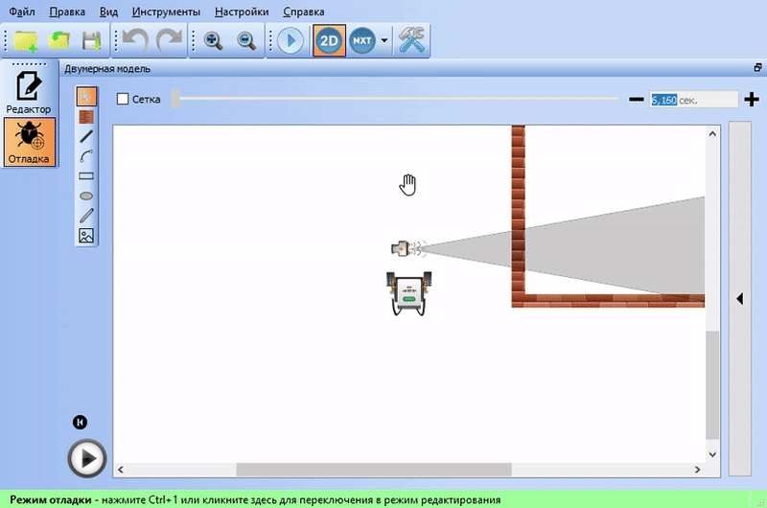
Task: Zoom in using the magnifier toolbar icon
Action: [x=213, y=41]
